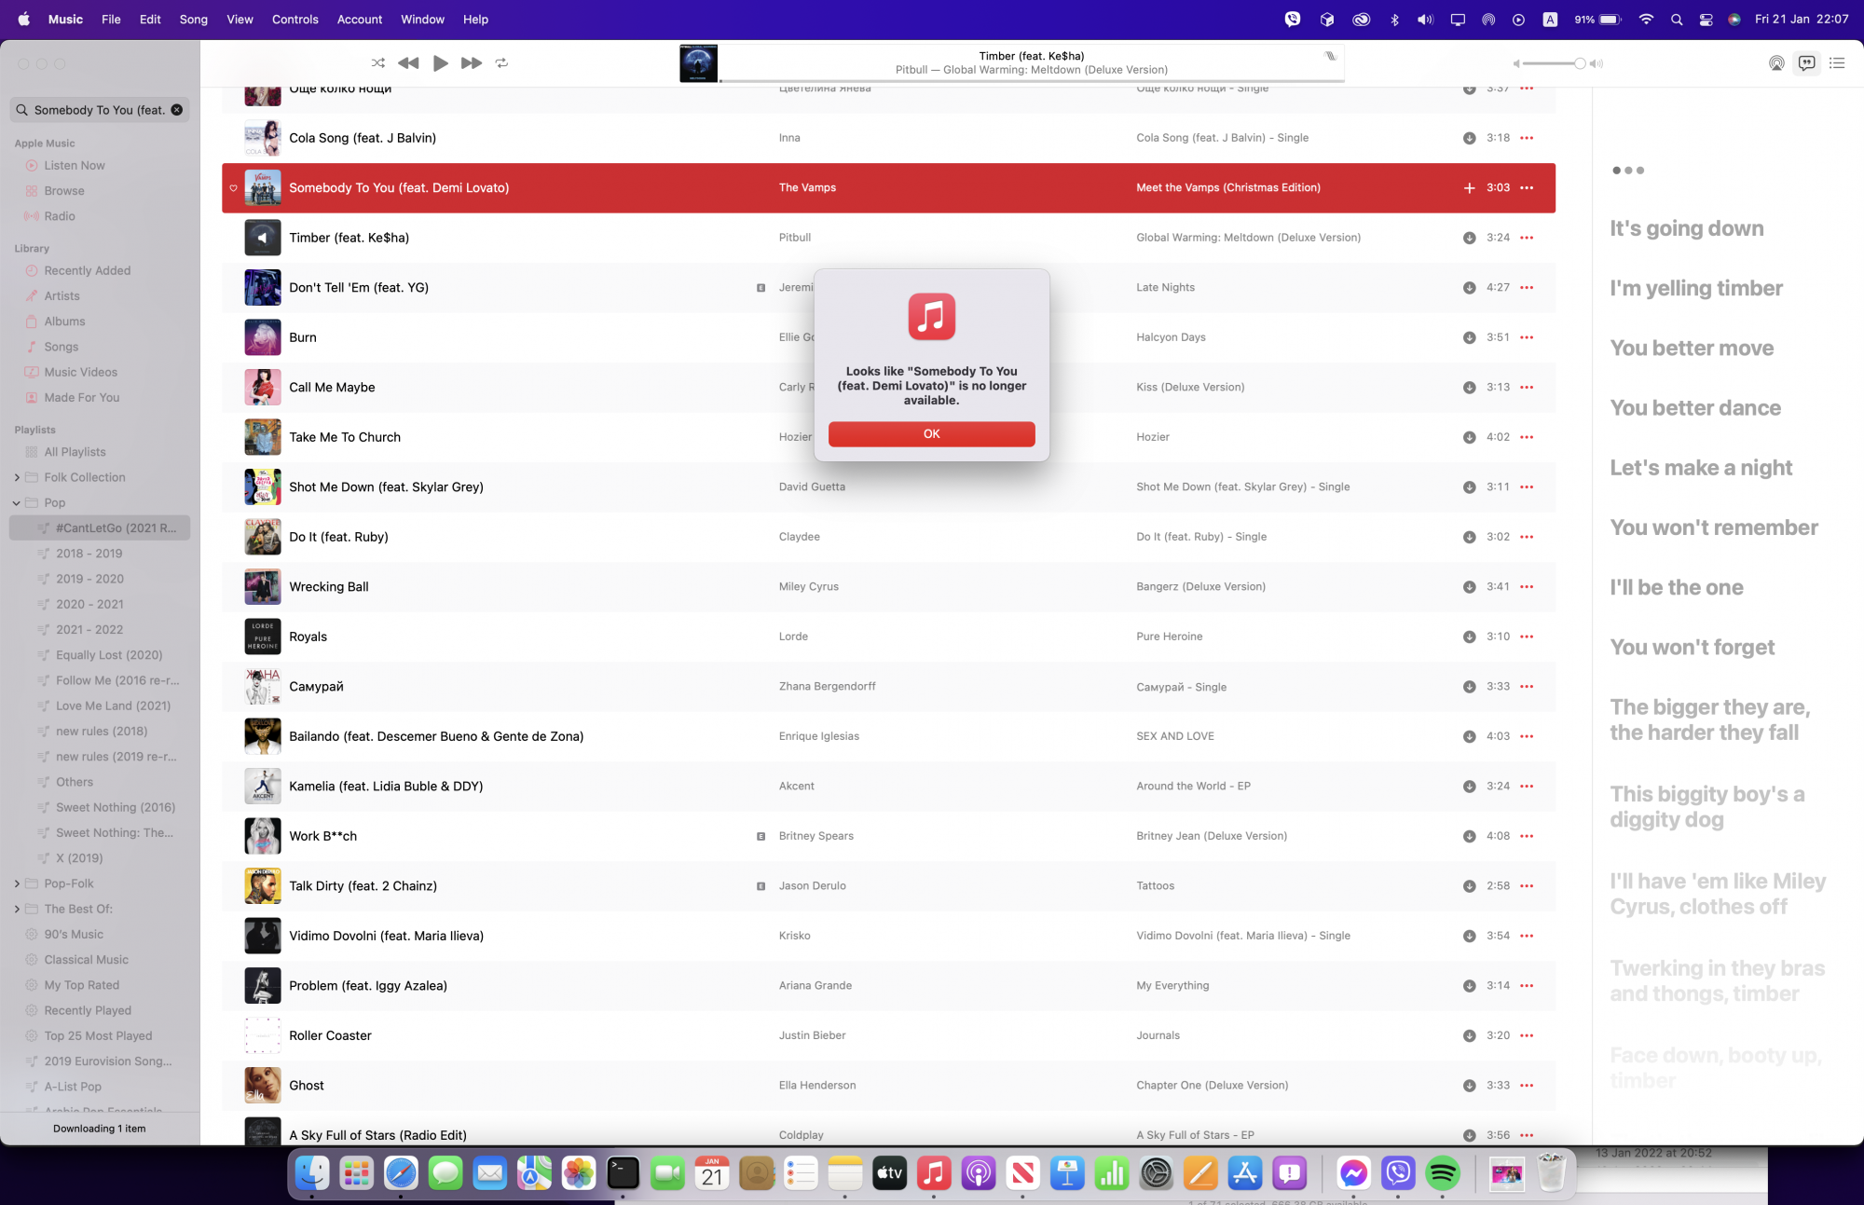Click inside the search field
The height and width of the screenshot is (1205, 1864).
click(98, 110)
